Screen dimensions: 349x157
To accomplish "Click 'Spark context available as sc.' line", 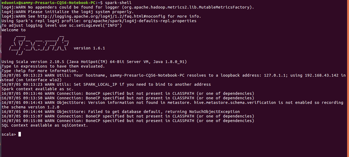I will [38, 89].
